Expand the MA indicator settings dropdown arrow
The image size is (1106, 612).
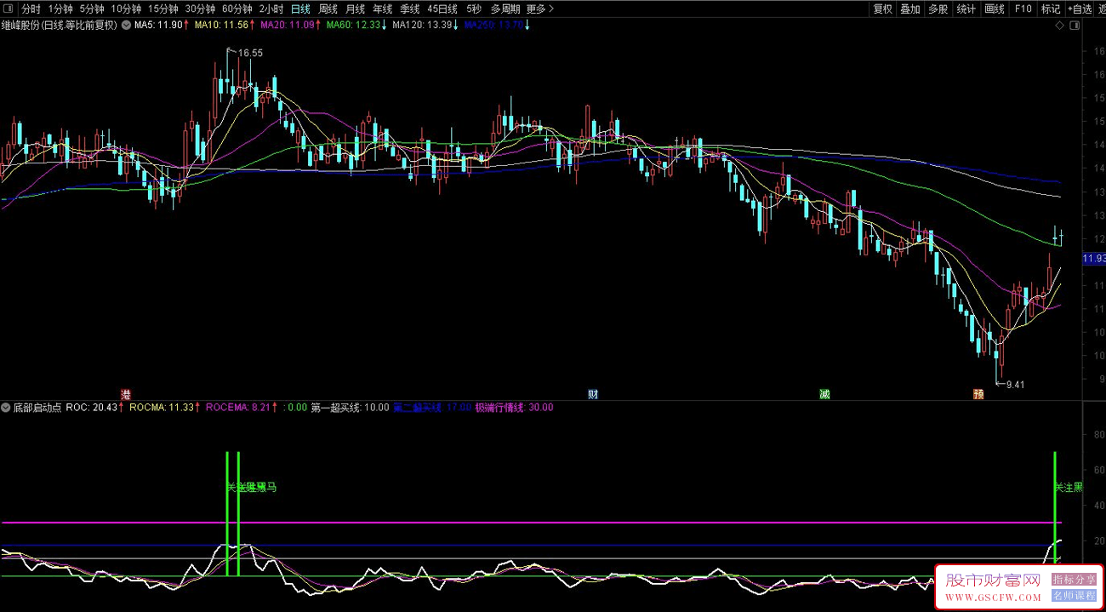pyautogui.click(x=127, y=26)
